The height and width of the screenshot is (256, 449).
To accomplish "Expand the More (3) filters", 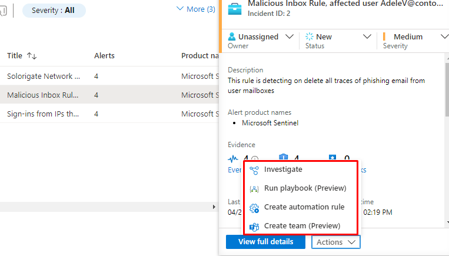I will click(x=195, y=9).
